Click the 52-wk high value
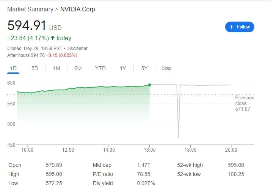 click(237, 165)
